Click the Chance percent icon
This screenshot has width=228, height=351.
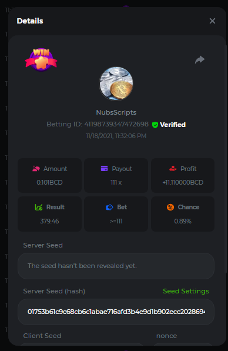coord(170,207)
